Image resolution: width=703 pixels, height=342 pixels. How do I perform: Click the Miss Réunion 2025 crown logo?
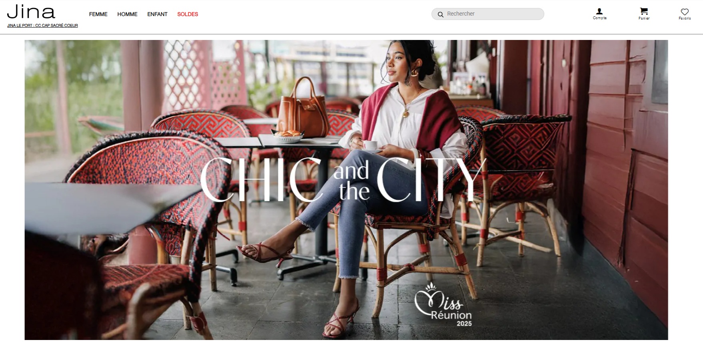(x=443, y=305)
